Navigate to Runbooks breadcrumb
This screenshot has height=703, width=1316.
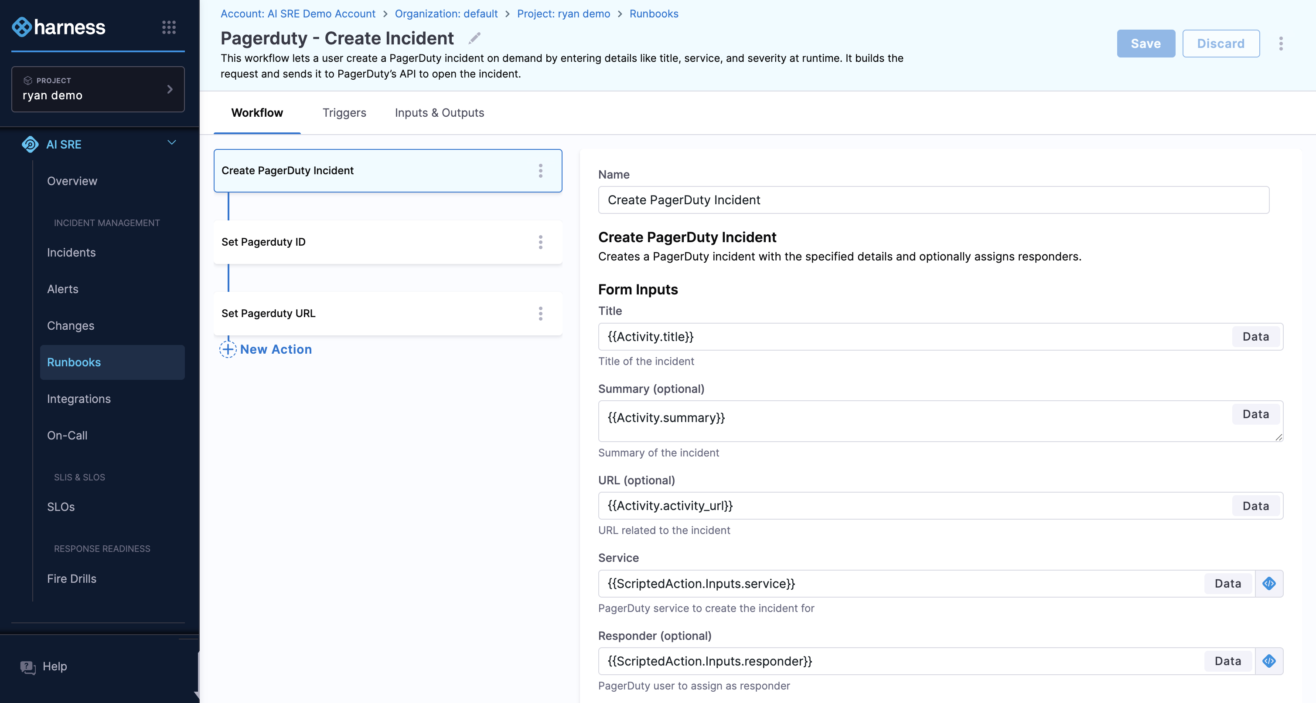pos(654,14)
